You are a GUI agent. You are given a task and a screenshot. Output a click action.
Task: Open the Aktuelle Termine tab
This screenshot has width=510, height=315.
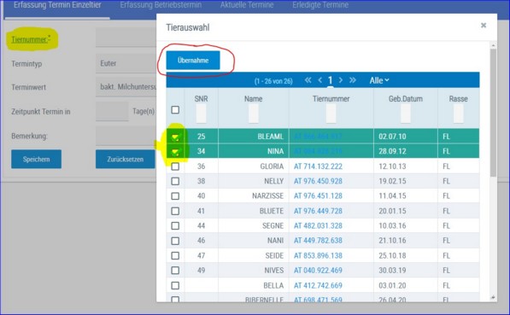click(x=247, y=5)
